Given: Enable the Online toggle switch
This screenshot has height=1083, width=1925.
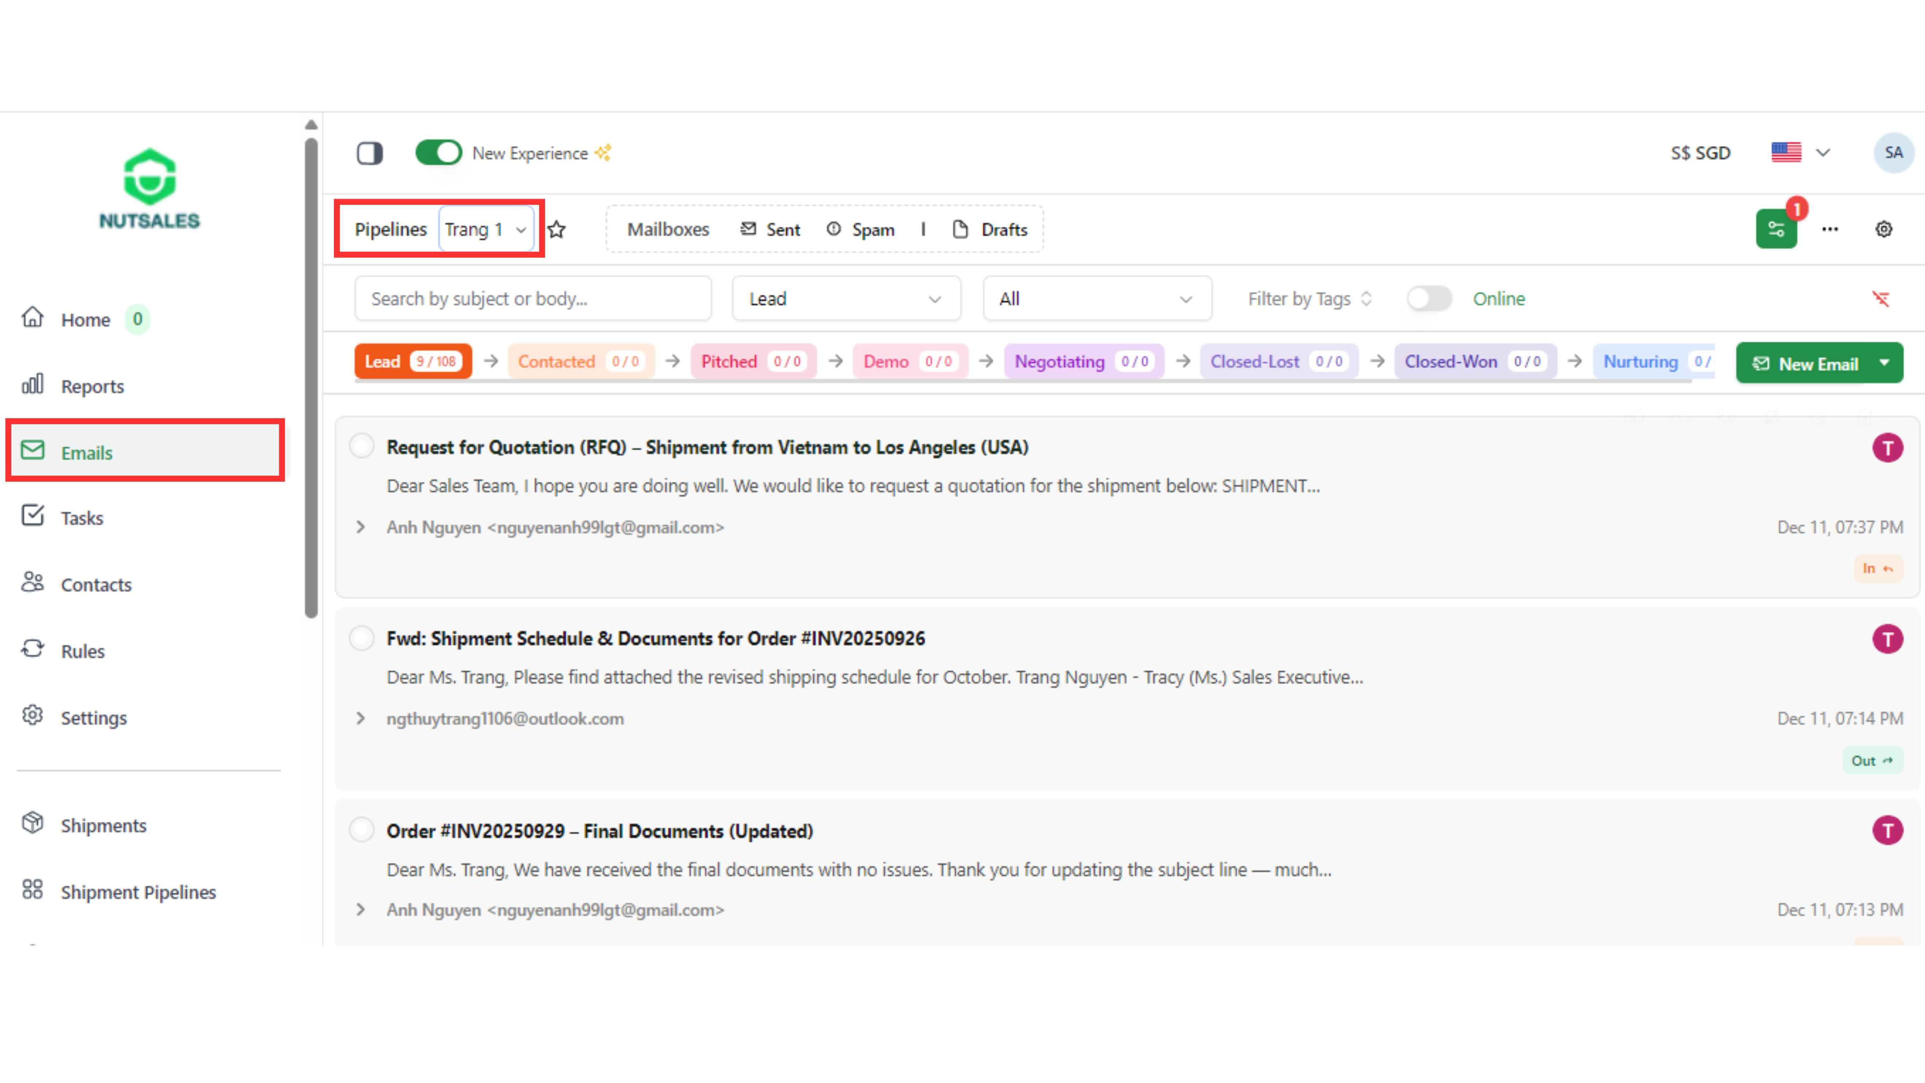Looking at the screenshot, I should [1428, 299].
